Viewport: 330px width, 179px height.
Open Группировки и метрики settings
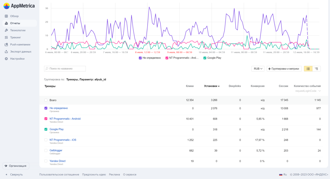coord(284,69)
